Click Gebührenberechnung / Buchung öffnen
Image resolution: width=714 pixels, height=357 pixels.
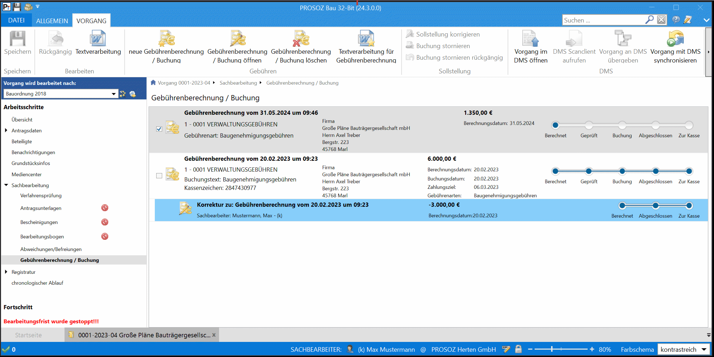point(237,47)
